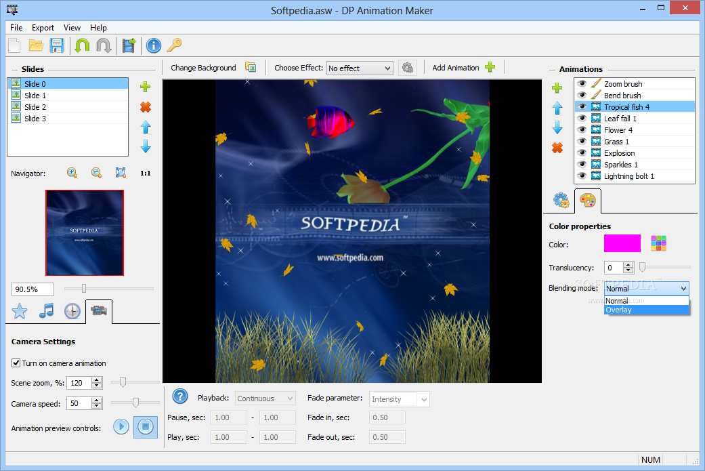The image size is (705, 471).
Task: Save project using the floppy disk icon
Action: 57,45
